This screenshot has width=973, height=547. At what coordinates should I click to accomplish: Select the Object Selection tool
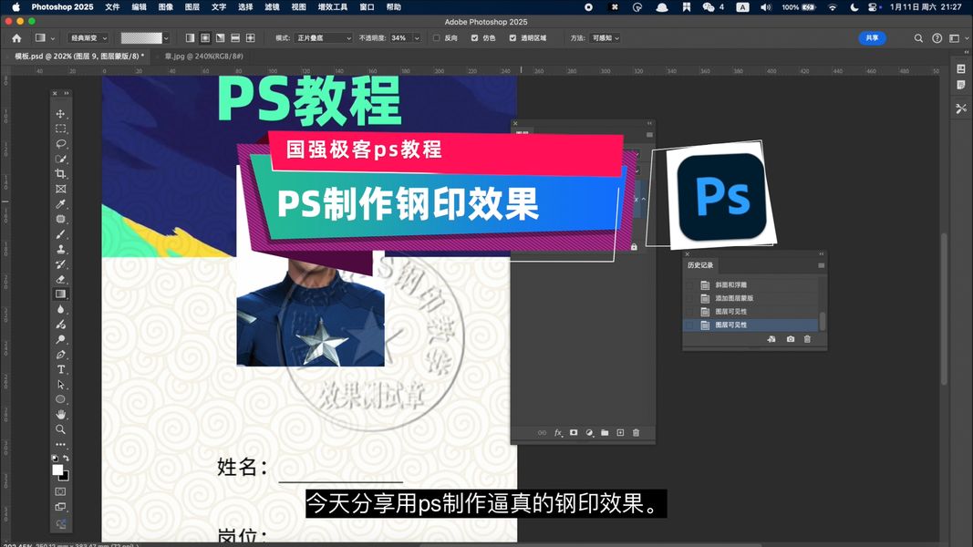pyautogui.click(x=60, y=160)
